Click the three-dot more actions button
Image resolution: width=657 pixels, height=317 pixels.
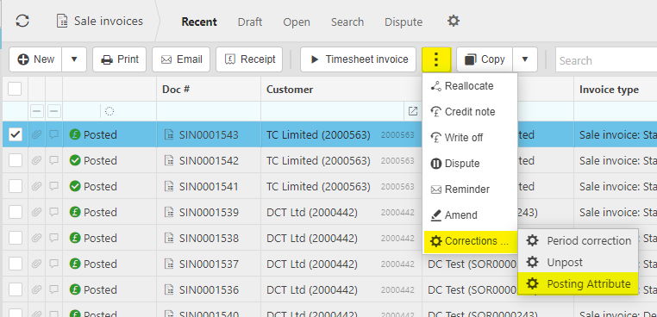436,59
